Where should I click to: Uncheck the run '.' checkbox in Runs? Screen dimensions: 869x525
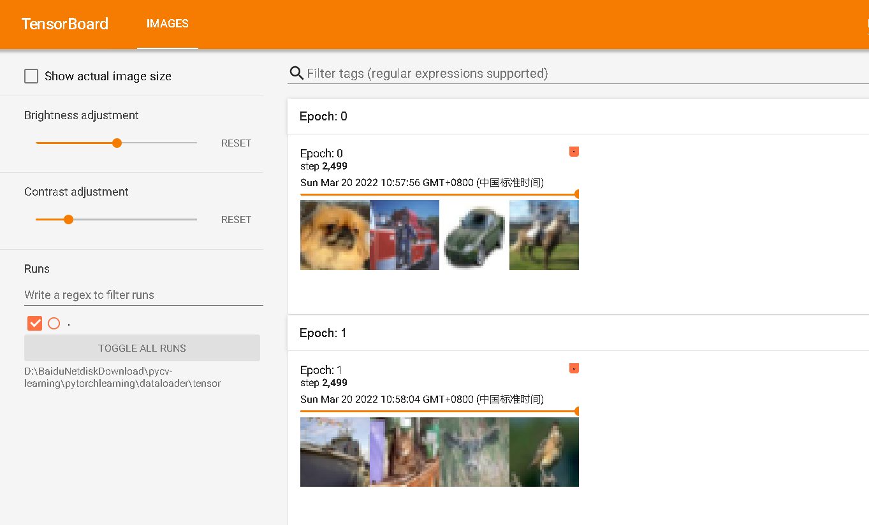pyautogui.click(x=35, y=324)
